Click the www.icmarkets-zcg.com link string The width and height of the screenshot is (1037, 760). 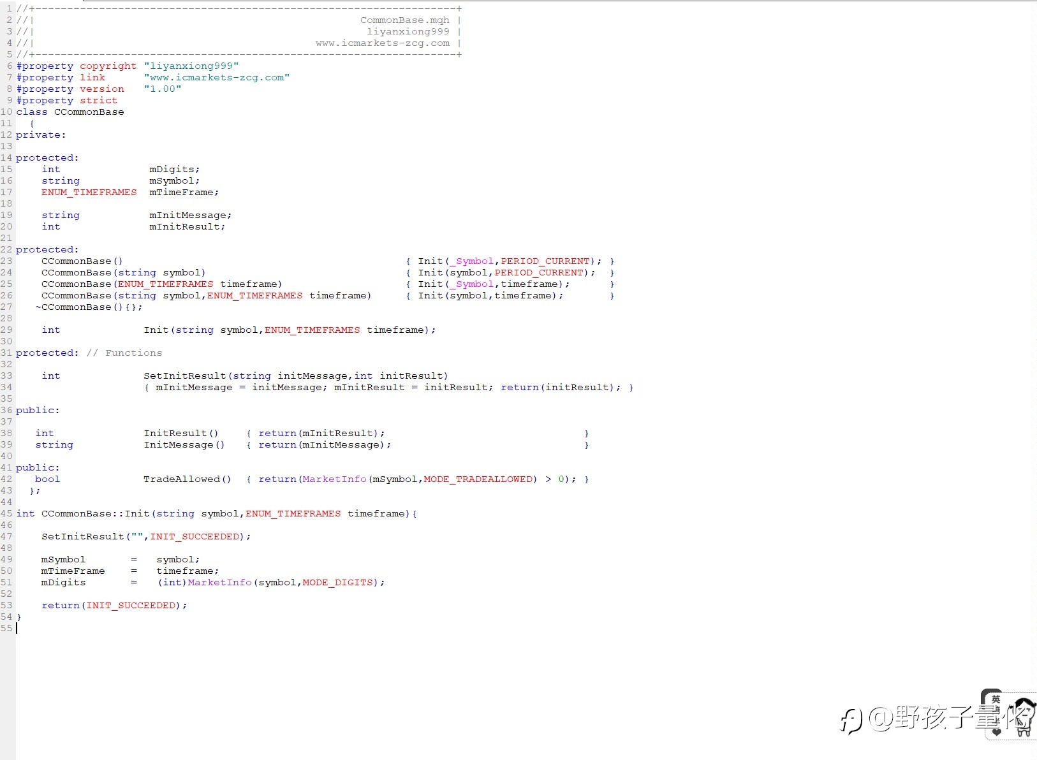coord(217,77)
